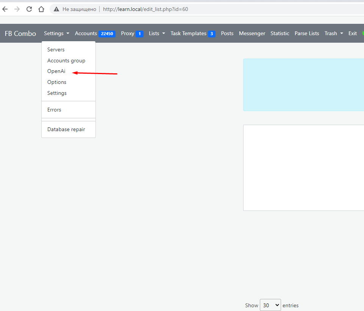Open the entries per page selector
Screen dimensions: 364x311
[270, 305]
